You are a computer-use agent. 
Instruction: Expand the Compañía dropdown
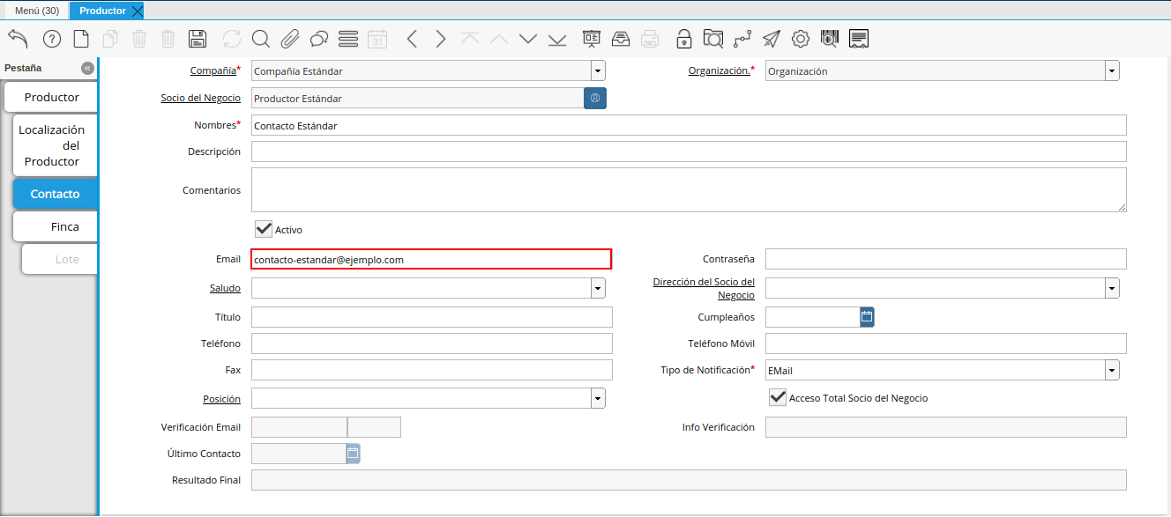[x=598, y=71]
